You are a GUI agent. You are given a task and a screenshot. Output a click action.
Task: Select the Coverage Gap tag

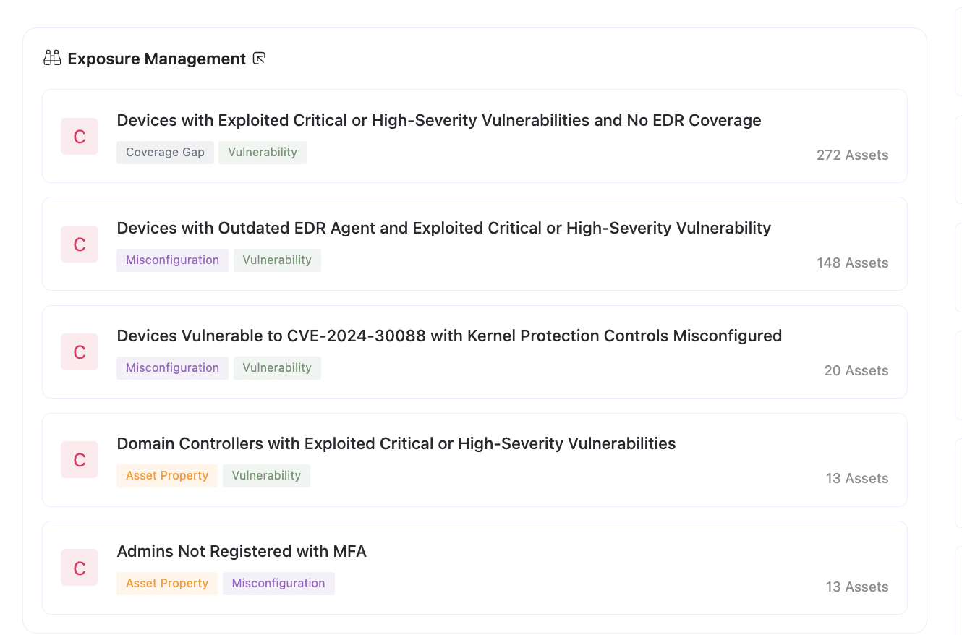click(165, 153)
